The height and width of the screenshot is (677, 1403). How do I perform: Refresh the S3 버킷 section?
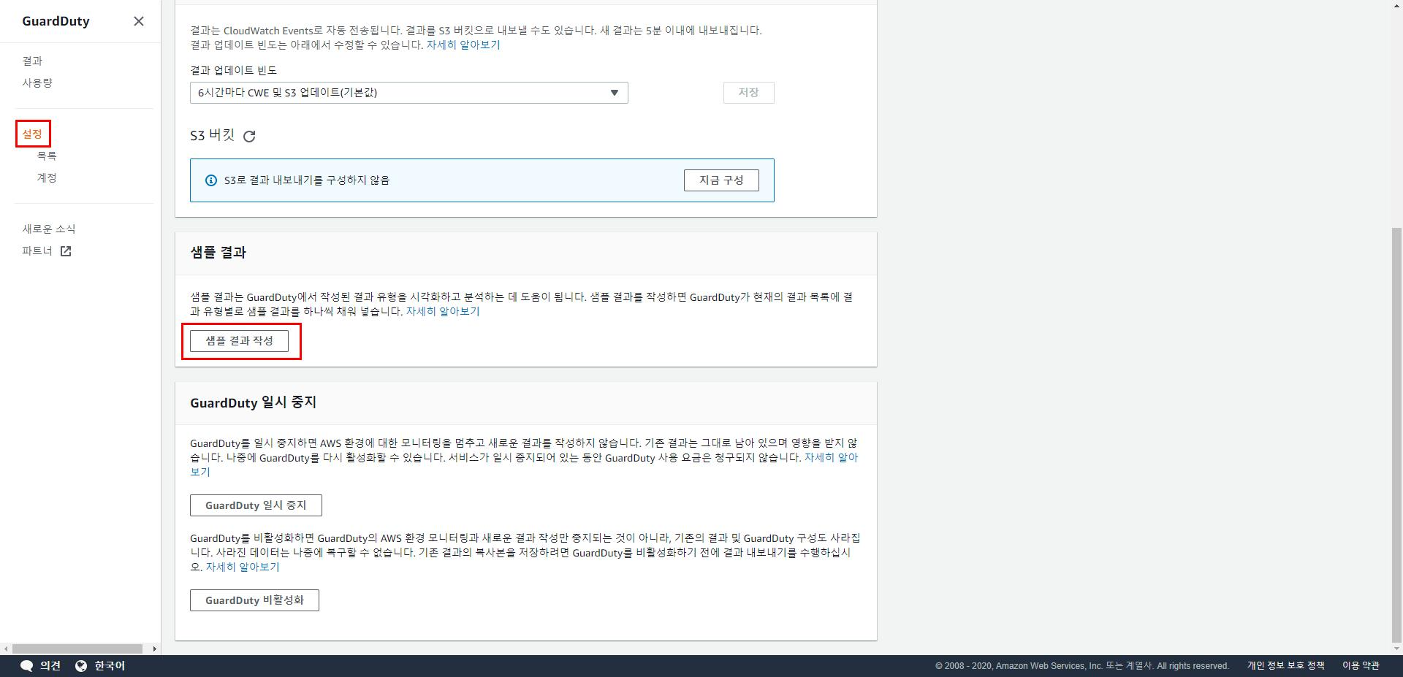pyautogui.click(x=249, y=137)
